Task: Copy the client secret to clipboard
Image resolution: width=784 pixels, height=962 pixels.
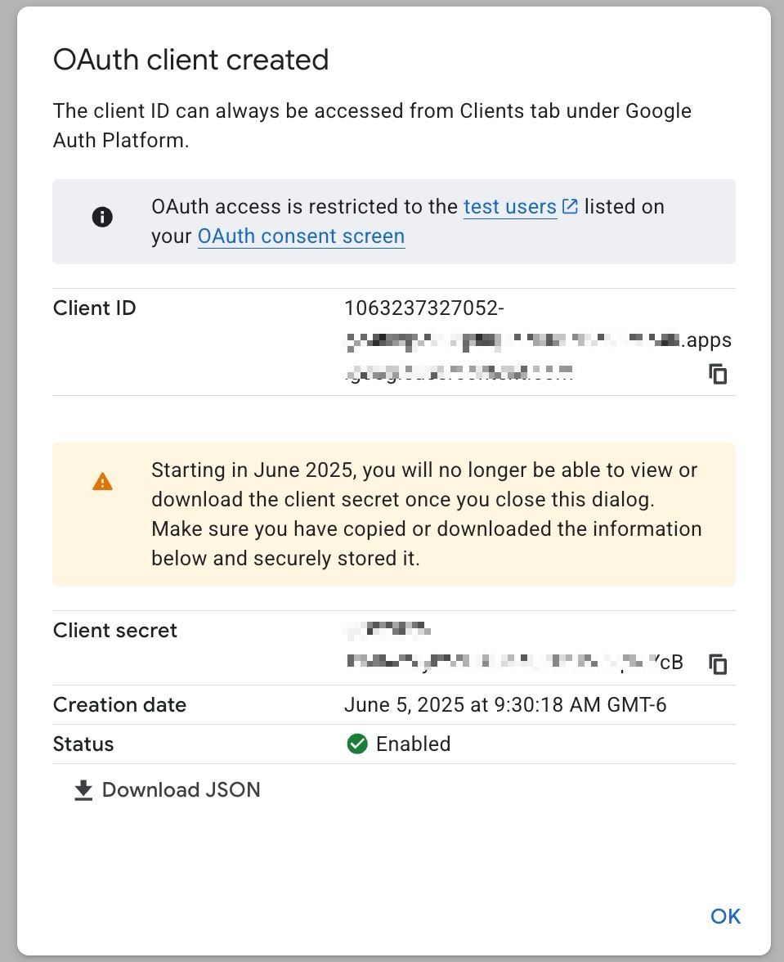Action: pos(718,663)
